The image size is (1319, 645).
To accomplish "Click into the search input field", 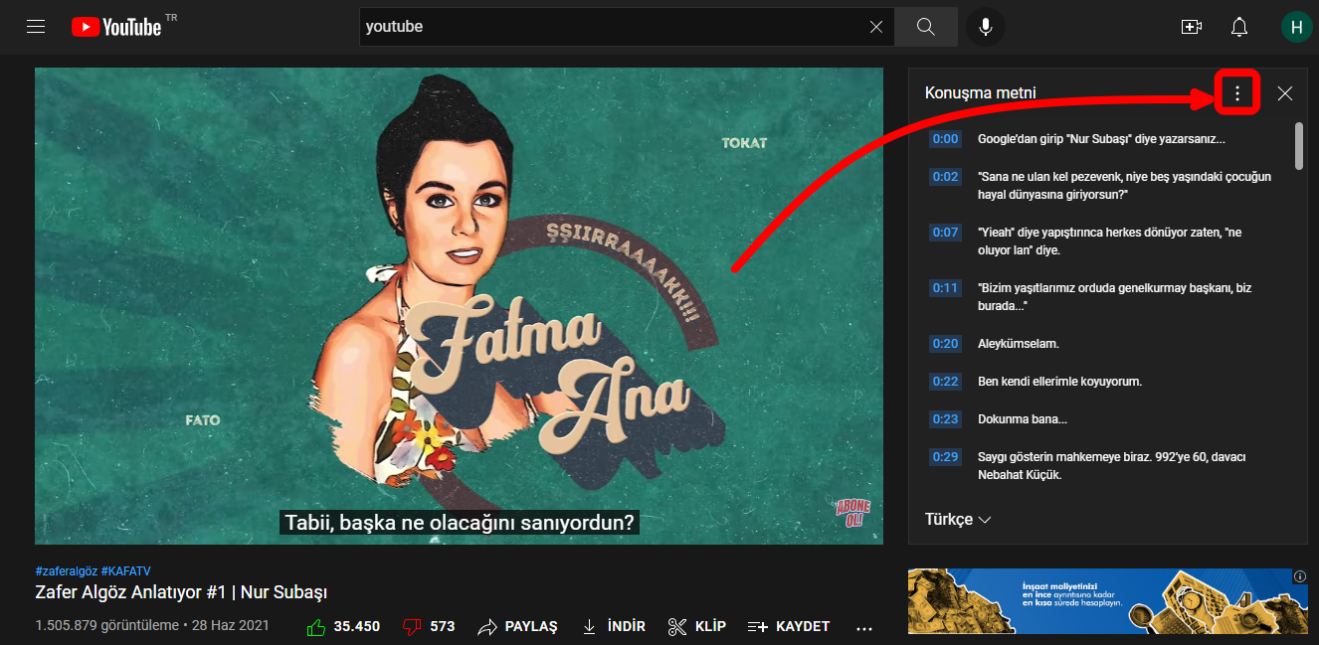I will [x=607, y=27].
